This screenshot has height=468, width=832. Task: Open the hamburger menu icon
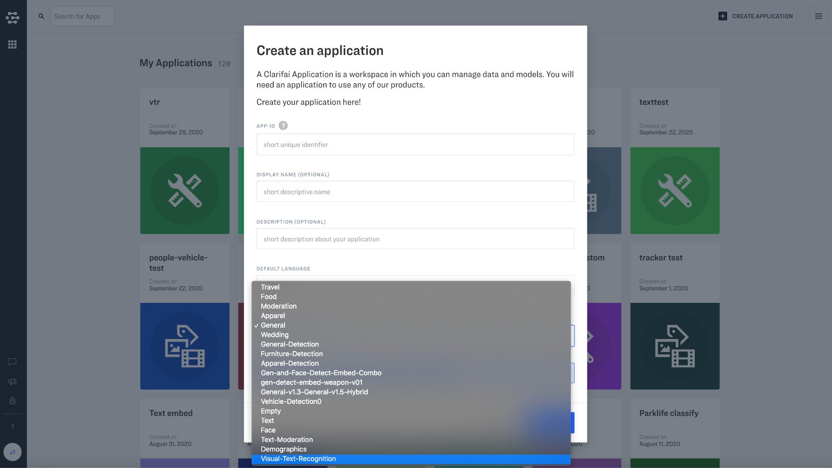818,16
